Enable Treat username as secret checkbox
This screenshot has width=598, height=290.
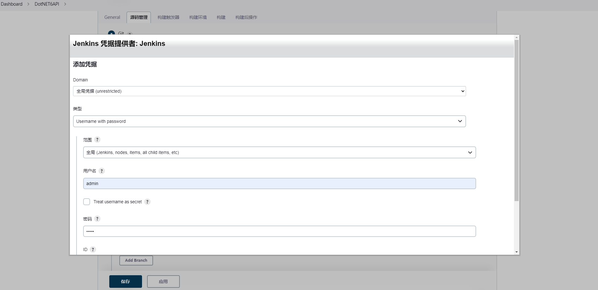87,202
